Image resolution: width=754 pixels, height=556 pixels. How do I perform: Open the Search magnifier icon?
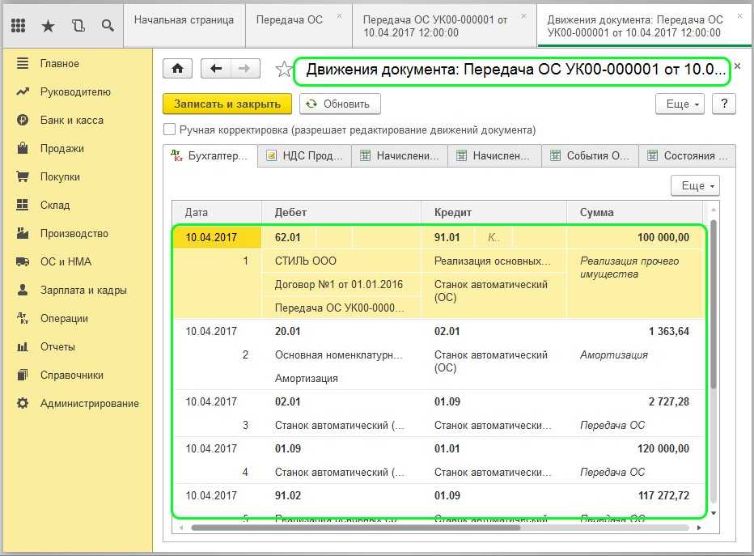108,25
